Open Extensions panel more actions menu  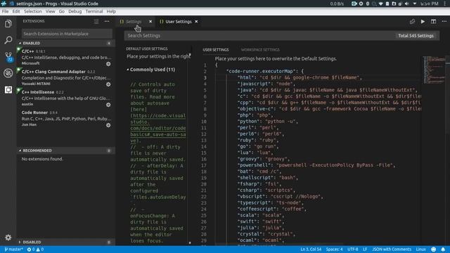[107, 21]
